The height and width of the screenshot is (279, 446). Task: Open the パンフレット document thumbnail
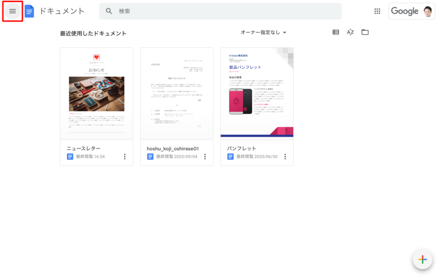click(257, 93)
